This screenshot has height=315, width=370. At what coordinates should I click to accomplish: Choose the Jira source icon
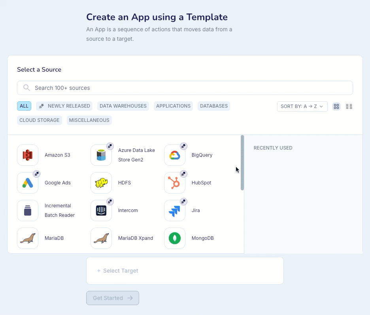tap(175, 210)
